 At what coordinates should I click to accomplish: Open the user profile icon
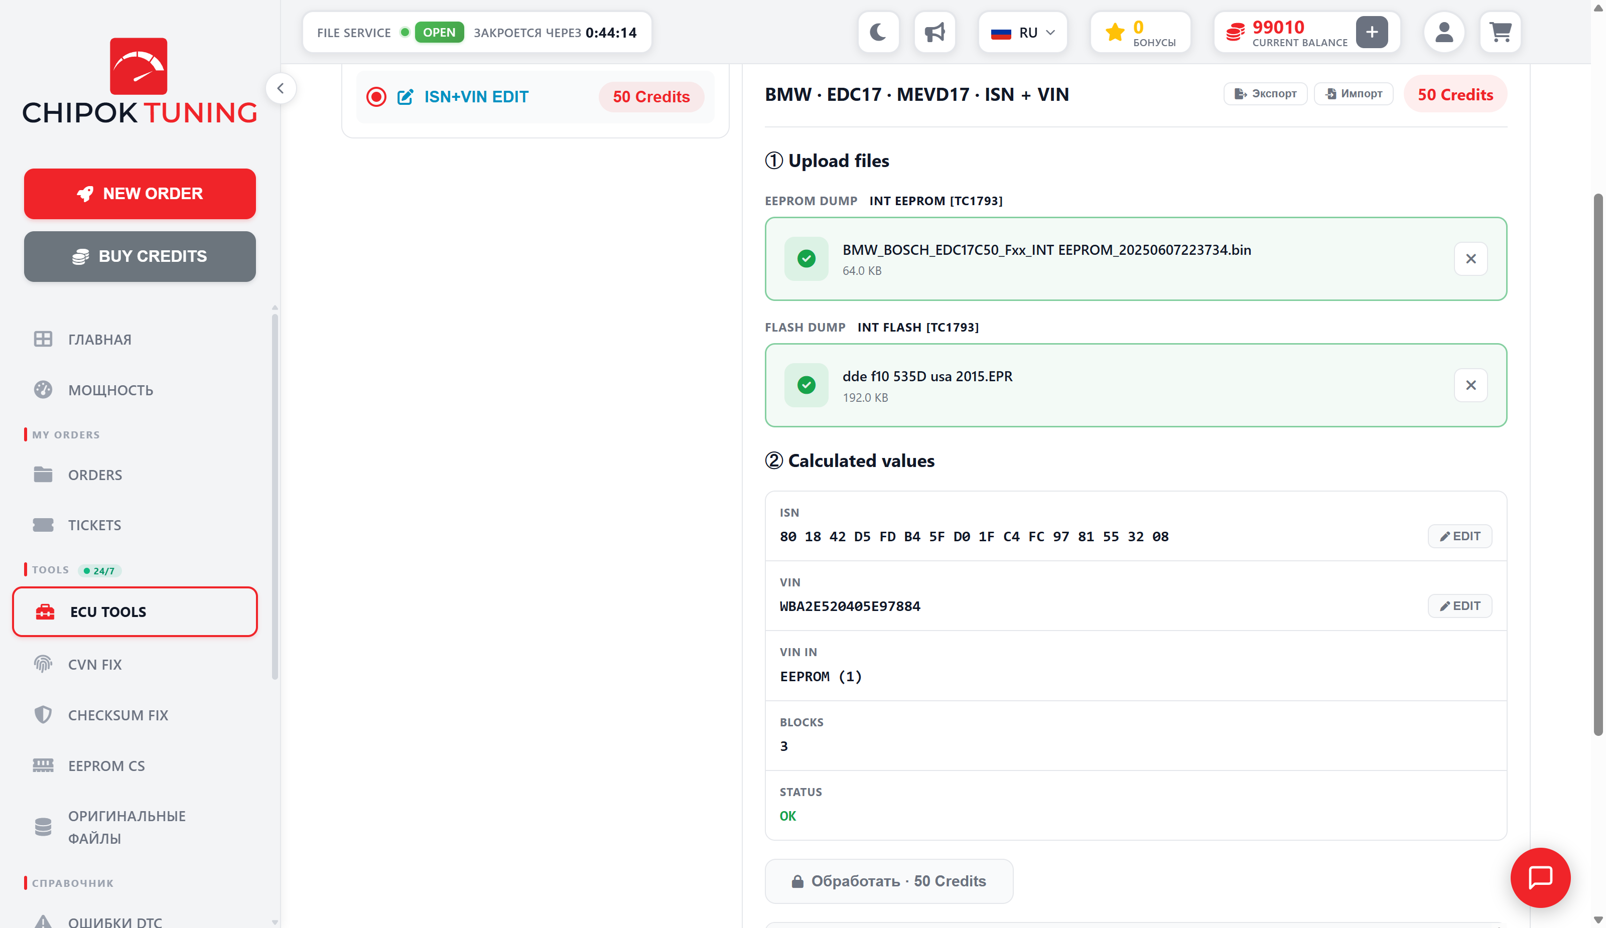click(x=1443, y=33)
